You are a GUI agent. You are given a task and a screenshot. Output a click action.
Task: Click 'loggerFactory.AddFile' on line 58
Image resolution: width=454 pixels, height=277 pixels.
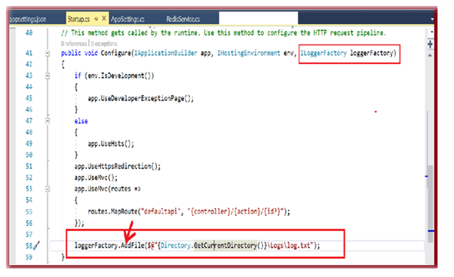pyautogui.click(x=109, y=246)
